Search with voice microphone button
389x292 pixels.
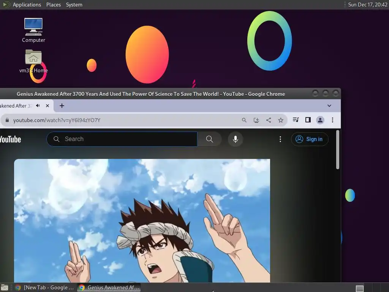click(x=236, y=139)
